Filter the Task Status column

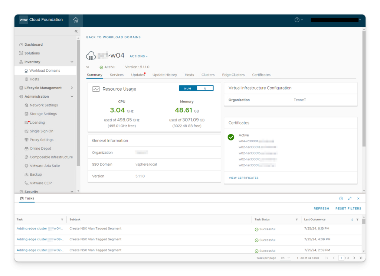[x=297, y=220]
